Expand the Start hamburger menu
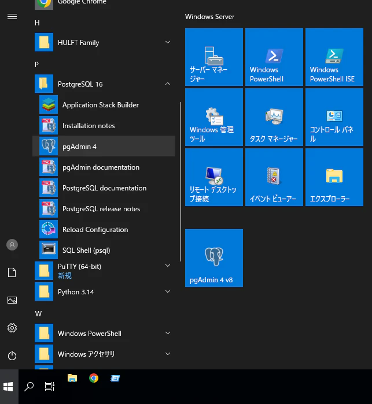Screen dimensions: 372x404 pyautogui.click(x=12, y=17)
